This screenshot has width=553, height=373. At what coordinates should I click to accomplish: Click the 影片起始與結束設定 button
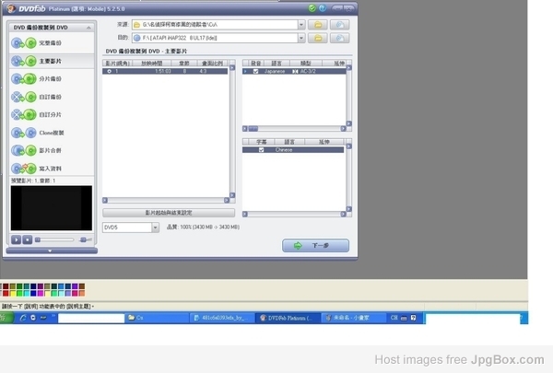tap(168, 212)
